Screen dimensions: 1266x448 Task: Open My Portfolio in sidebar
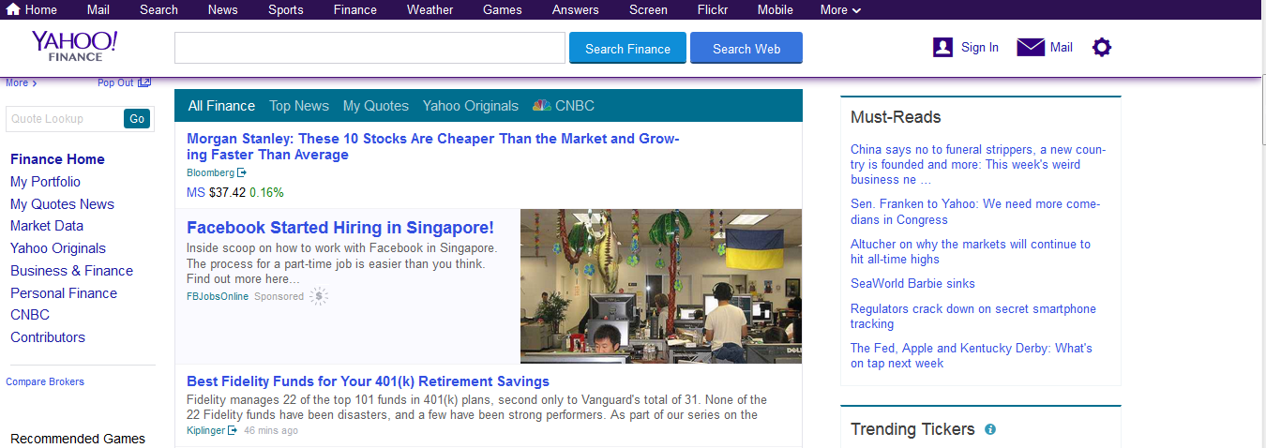pos(45,182)
